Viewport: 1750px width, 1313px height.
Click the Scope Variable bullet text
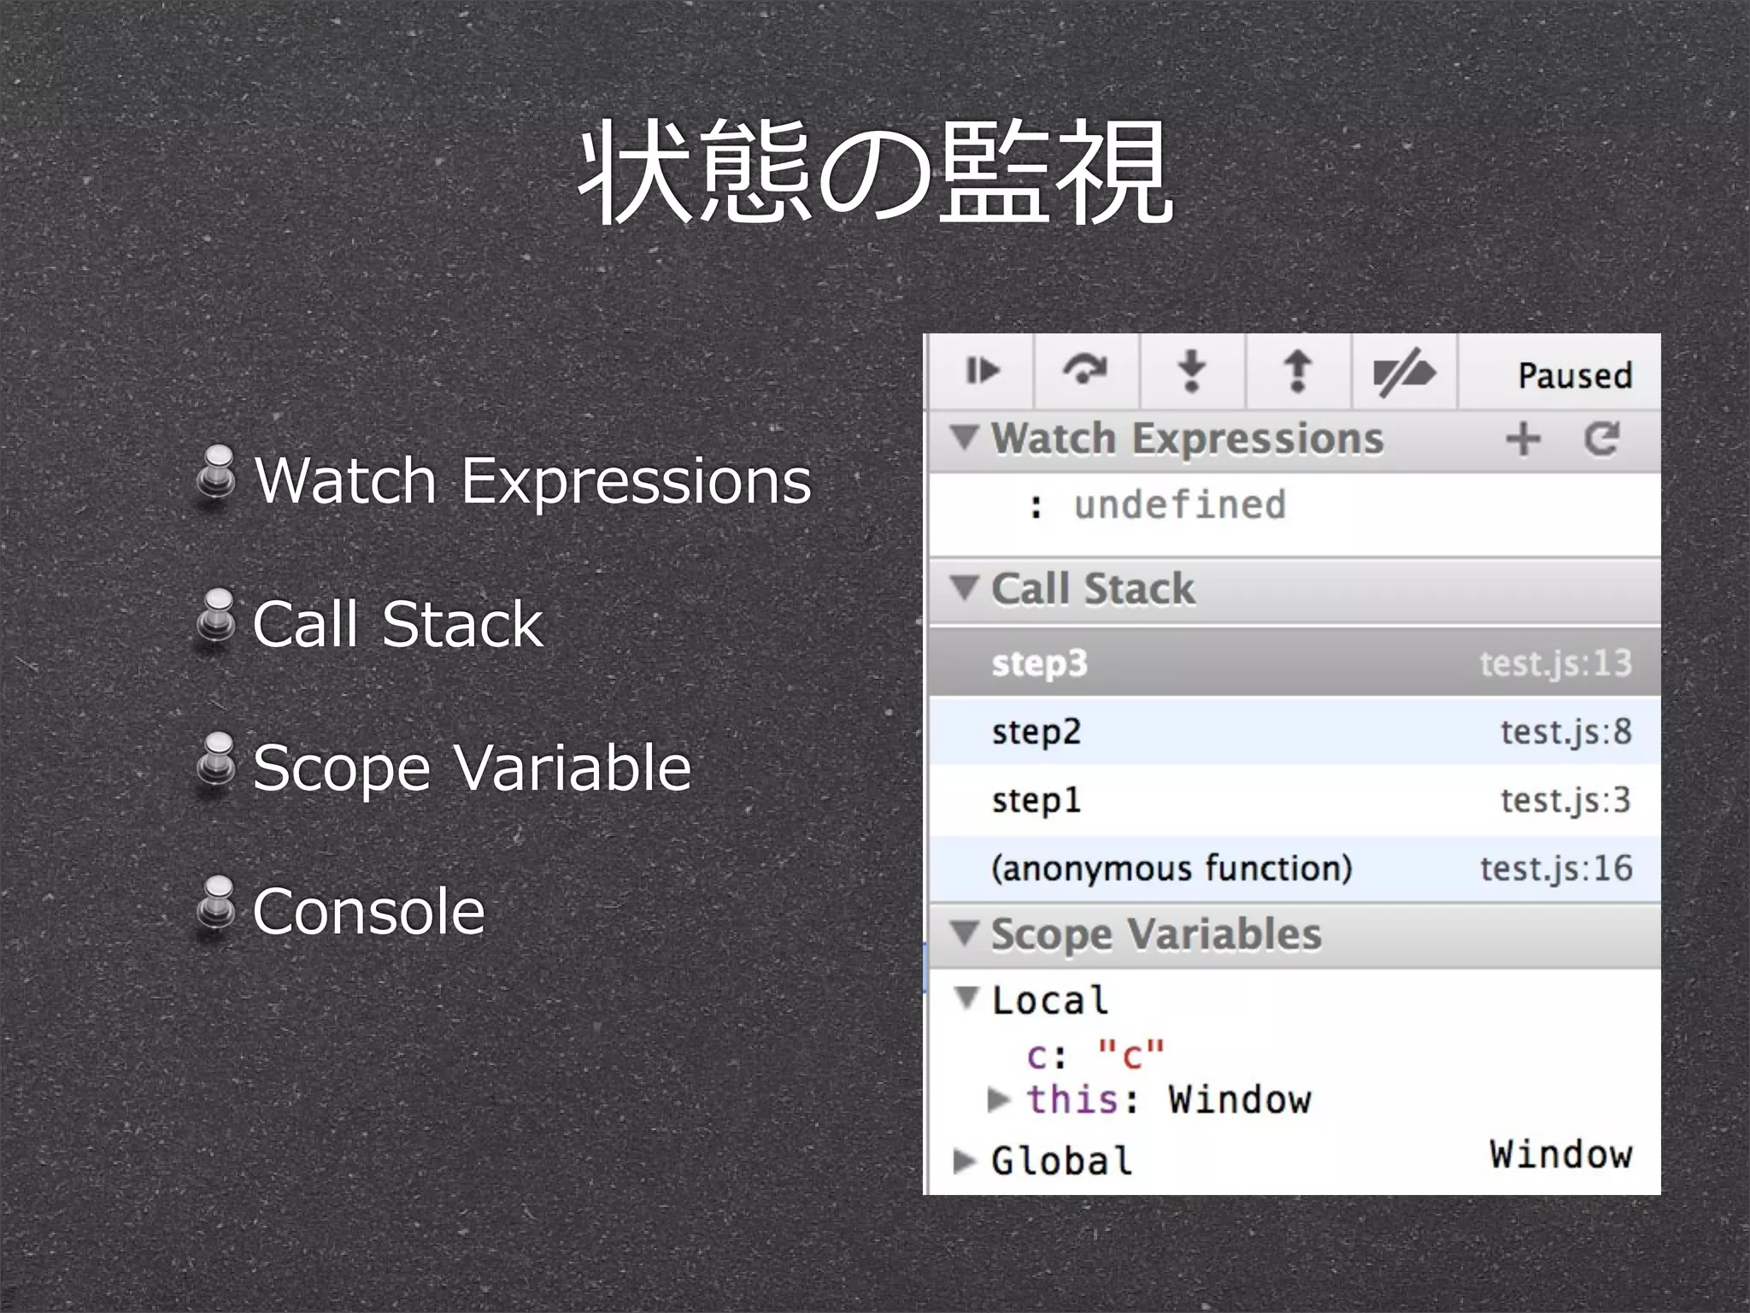coord(473,768)
